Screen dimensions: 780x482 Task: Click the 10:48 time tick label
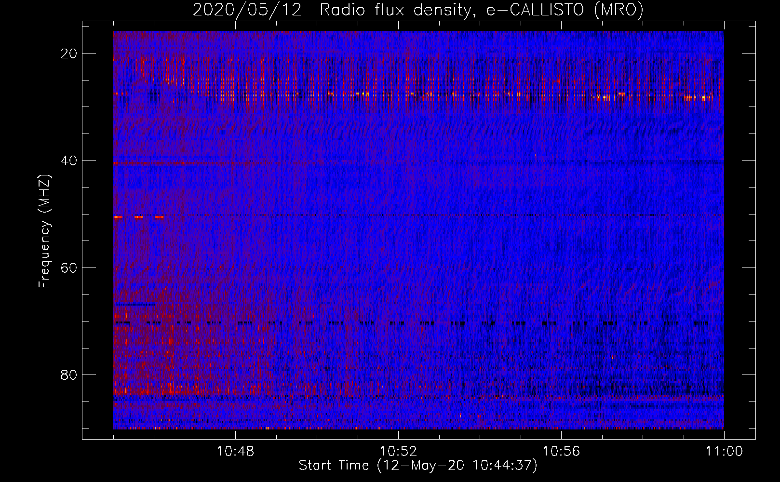coord(235,452)
